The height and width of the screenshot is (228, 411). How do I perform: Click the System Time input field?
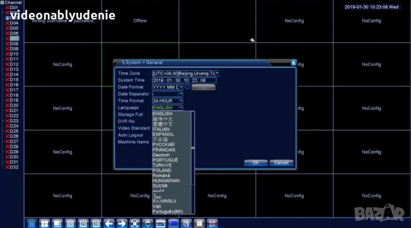tap(184, 80)
